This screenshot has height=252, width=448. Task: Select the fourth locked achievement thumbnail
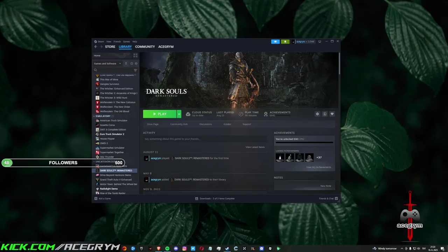[x=309, y=157]
